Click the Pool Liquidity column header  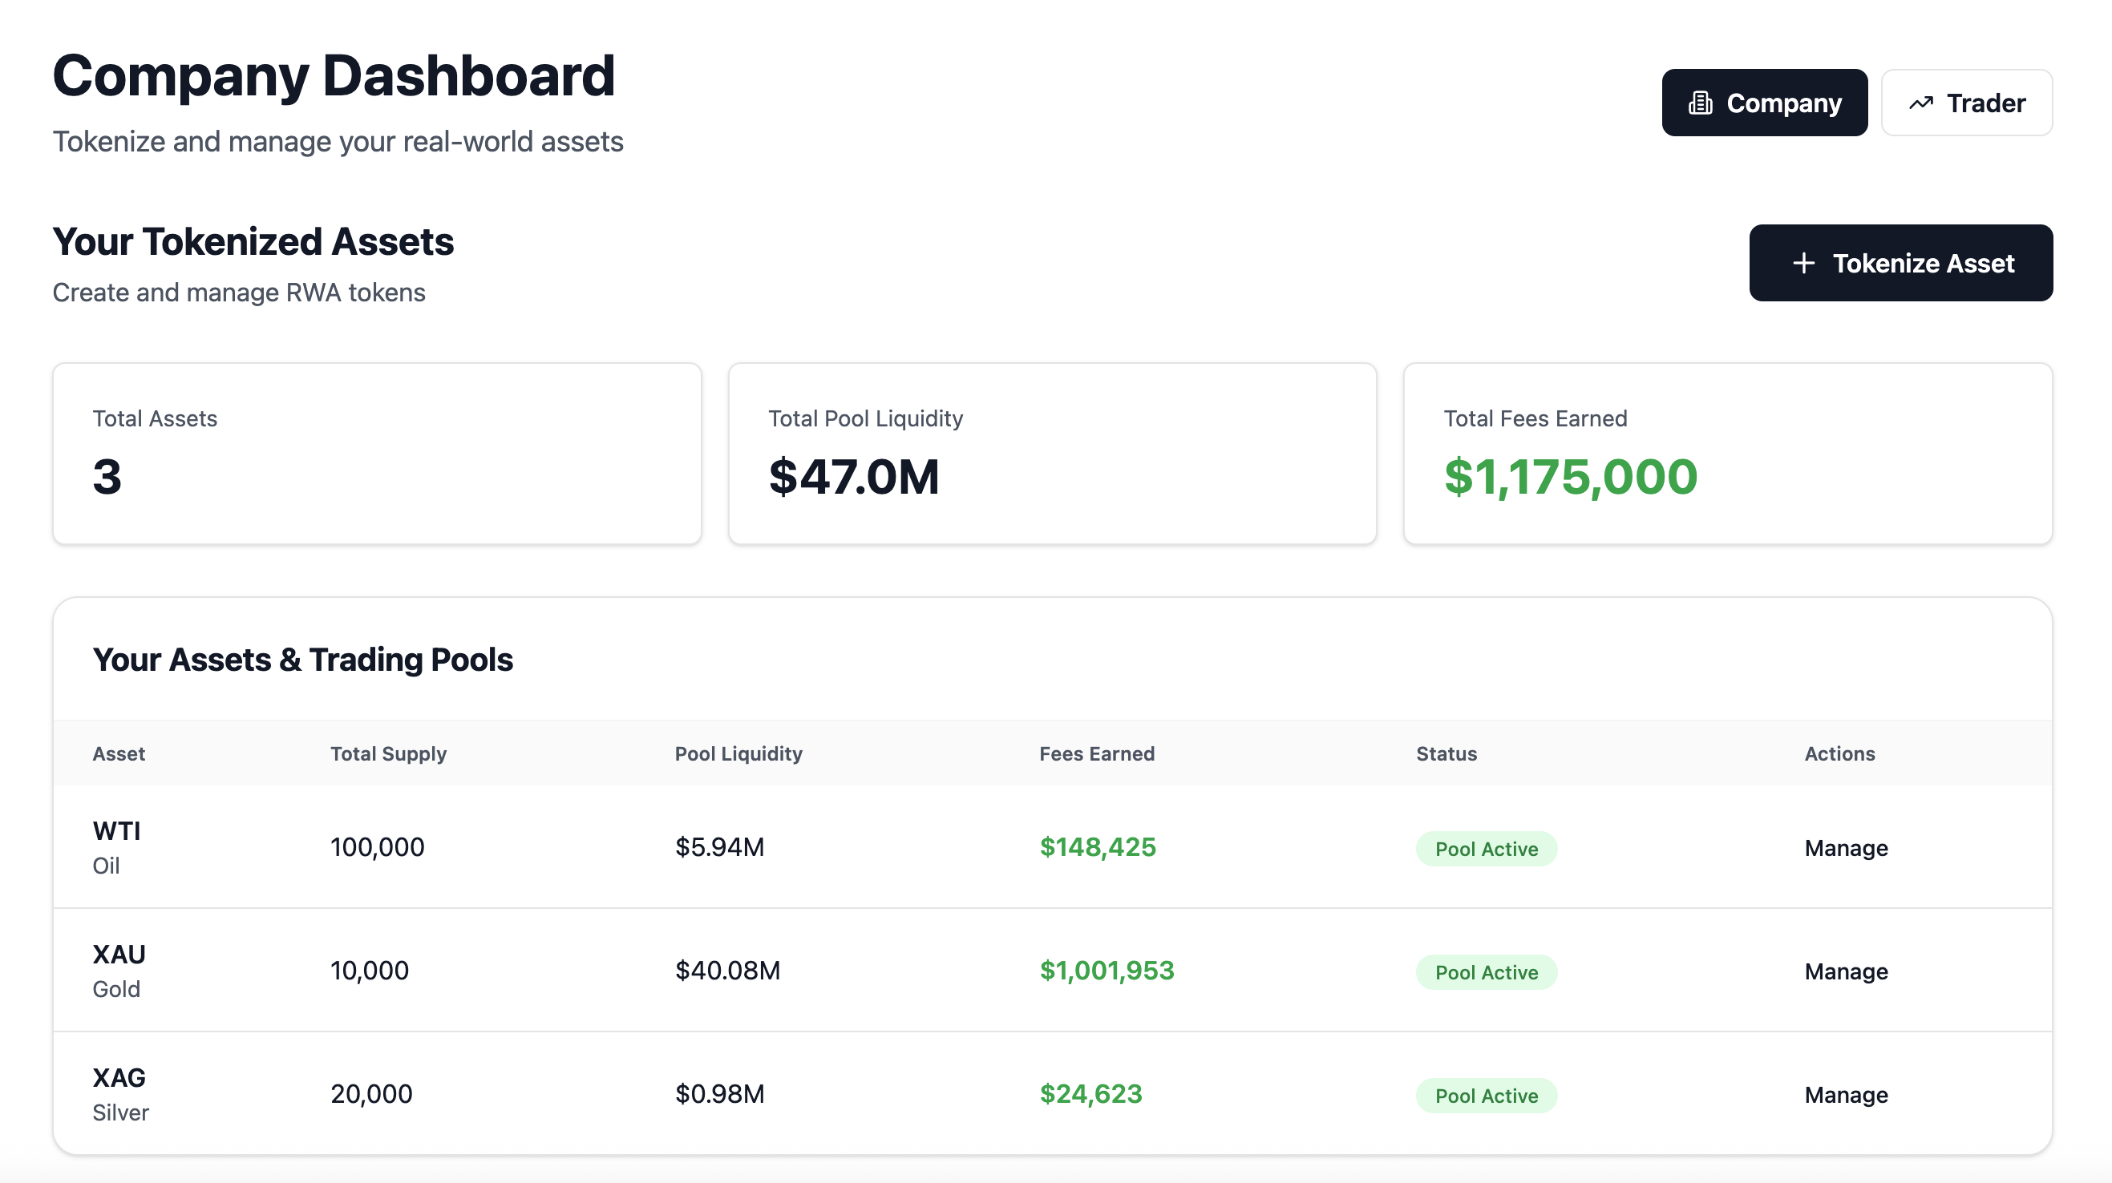click(x=738, y=753)
